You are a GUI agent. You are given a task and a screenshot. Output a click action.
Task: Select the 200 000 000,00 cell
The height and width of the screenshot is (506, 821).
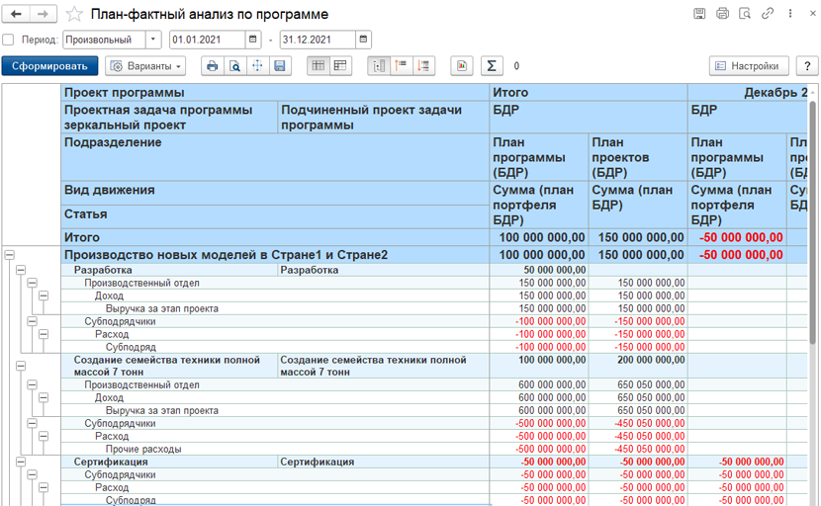(x=638, y=366)
